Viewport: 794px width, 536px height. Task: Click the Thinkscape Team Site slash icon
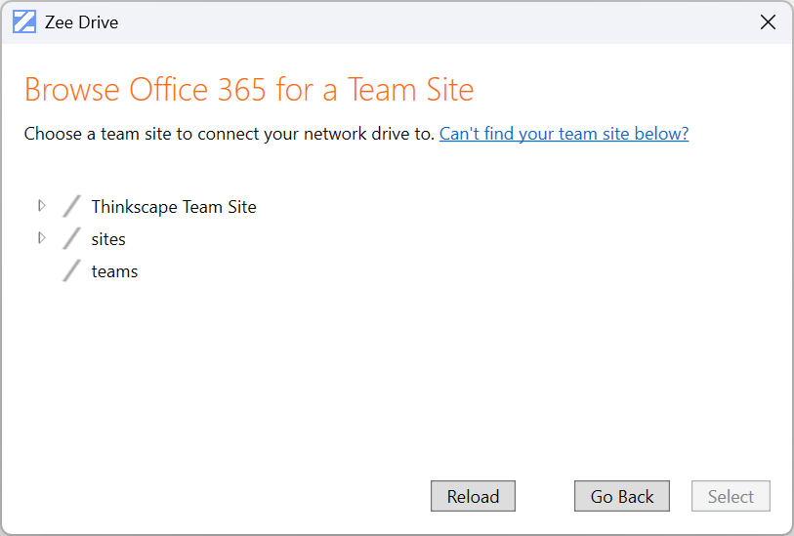[71, 206]
